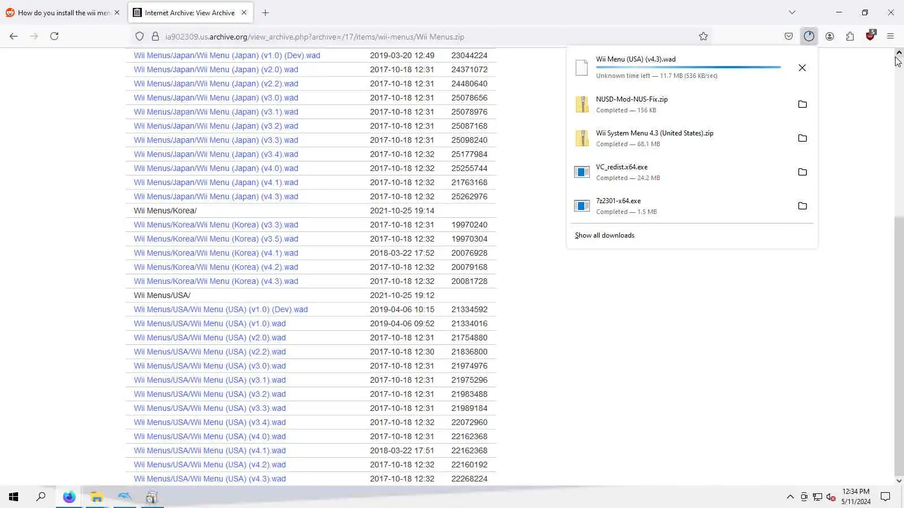Open Firefox account menu

[829, 36]
